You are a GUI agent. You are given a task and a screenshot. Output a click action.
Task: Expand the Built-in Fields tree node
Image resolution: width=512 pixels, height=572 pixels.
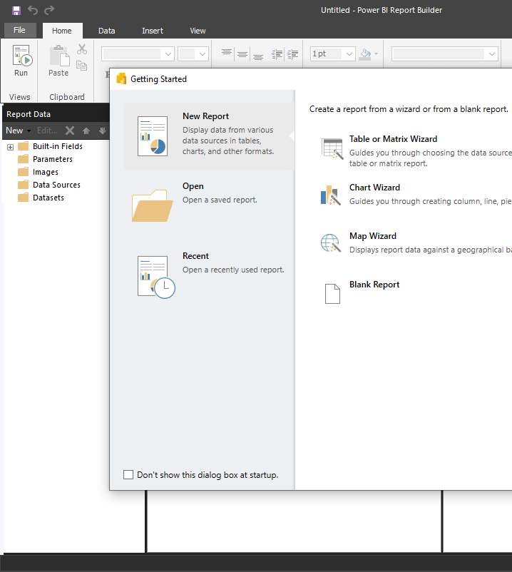tap(11, 147)
